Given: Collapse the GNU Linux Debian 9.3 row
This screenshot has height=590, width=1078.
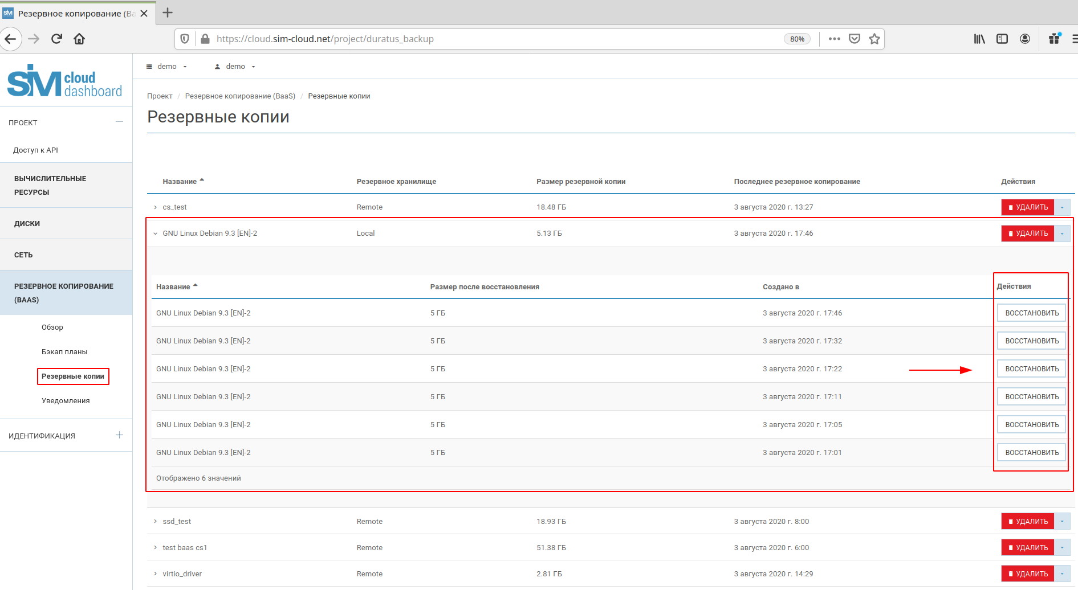Looking at the screenshot, I should pos(155,233).
